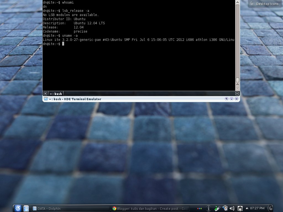Minimize the KDE Terminal Emulator window
The width and height of the screenshot is (283, 212).
(x=232, y=99)
